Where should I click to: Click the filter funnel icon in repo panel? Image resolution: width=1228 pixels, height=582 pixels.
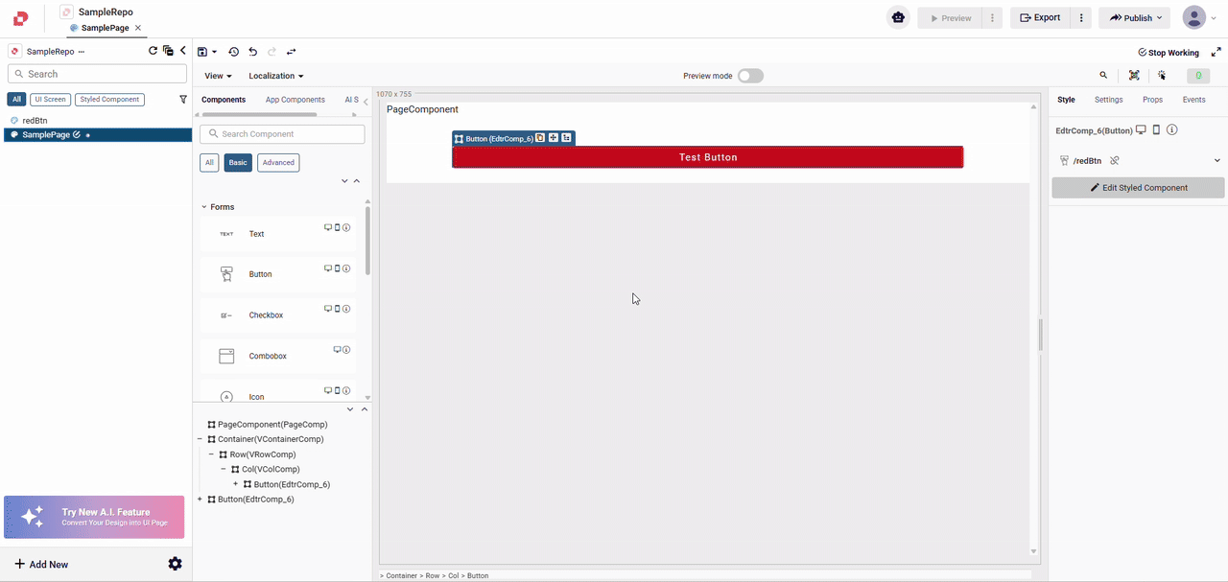pos(183,100)
